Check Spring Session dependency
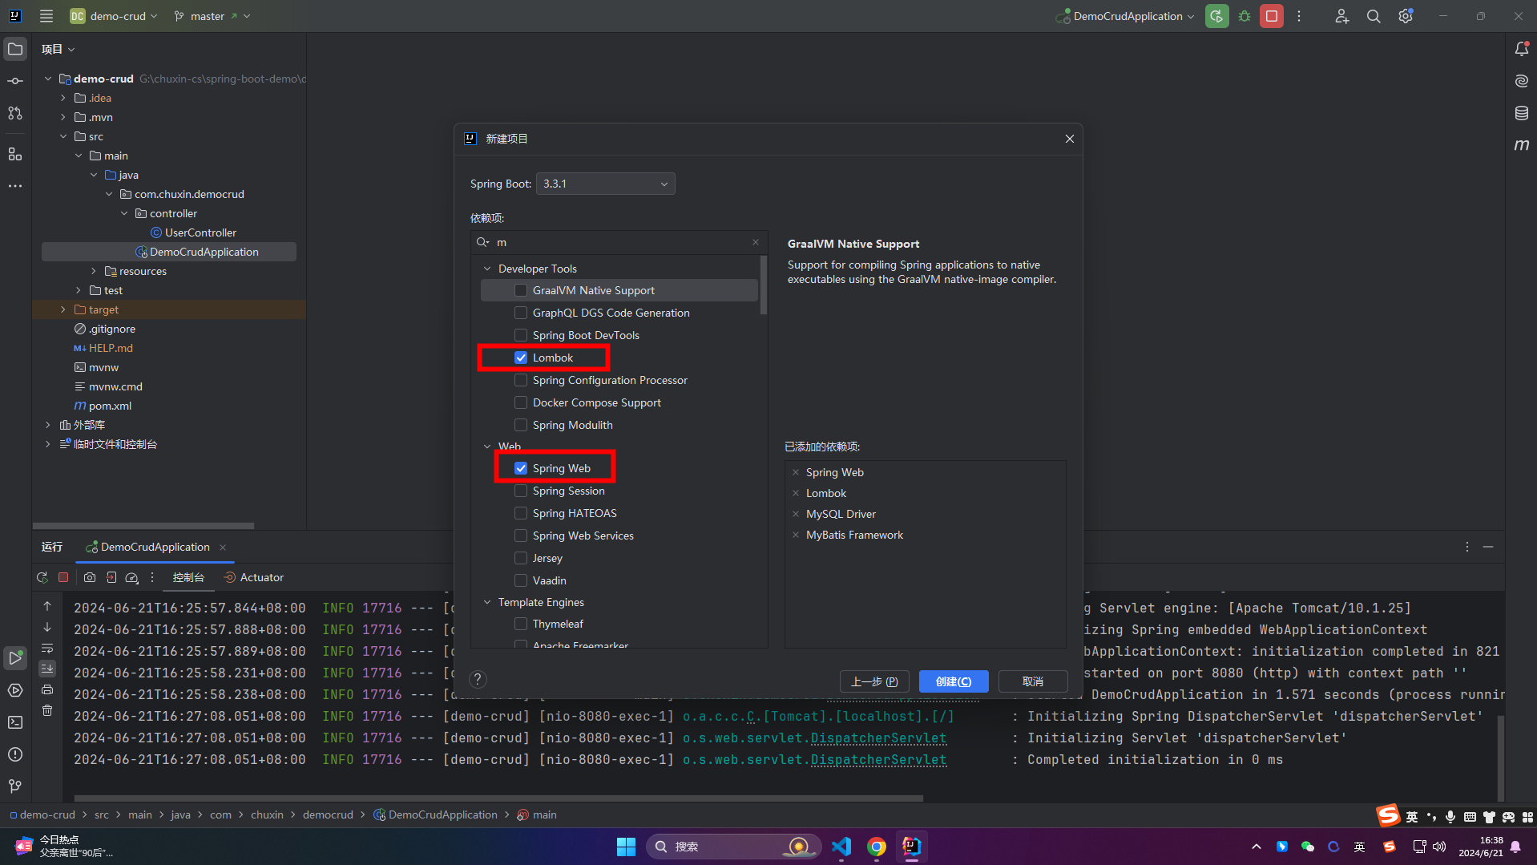Image resolution: width=1537 pixels, height=865 pixels. coord(521,491)
